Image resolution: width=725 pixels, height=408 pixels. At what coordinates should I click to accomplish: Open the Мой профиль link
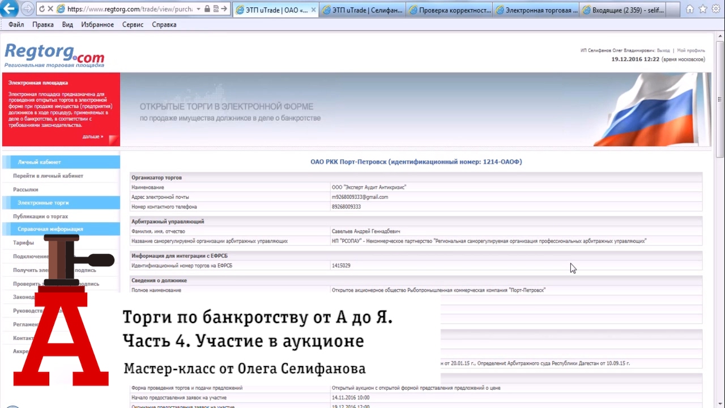(x=691, y=50)
